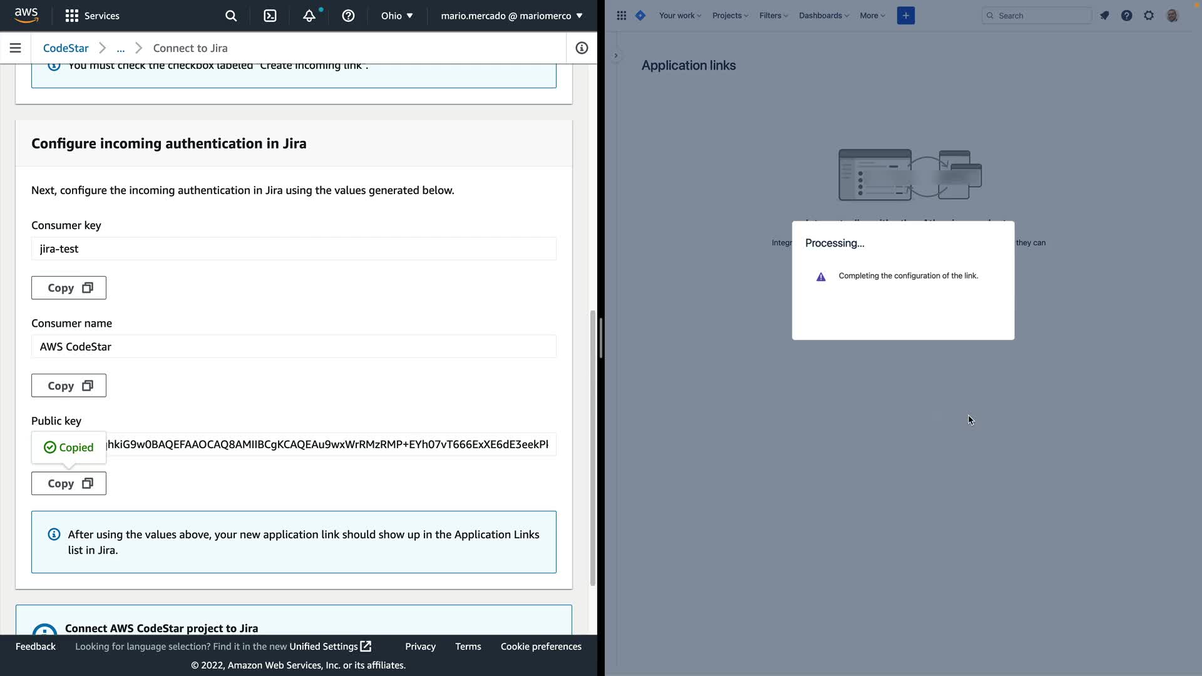Expand Jira Projects menu
This screenshot has width=1202, height=676.
pyautogui.click(x=730, y=16)
